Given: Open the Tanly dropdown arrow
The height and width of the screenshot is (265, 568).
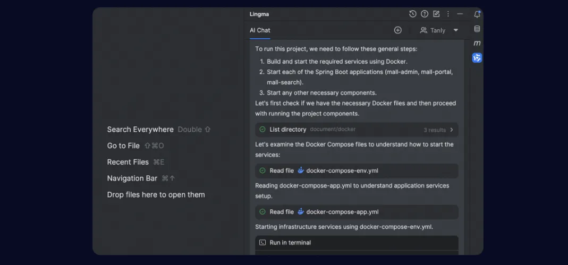Looking at the screenshot, I should click(456, 30).
